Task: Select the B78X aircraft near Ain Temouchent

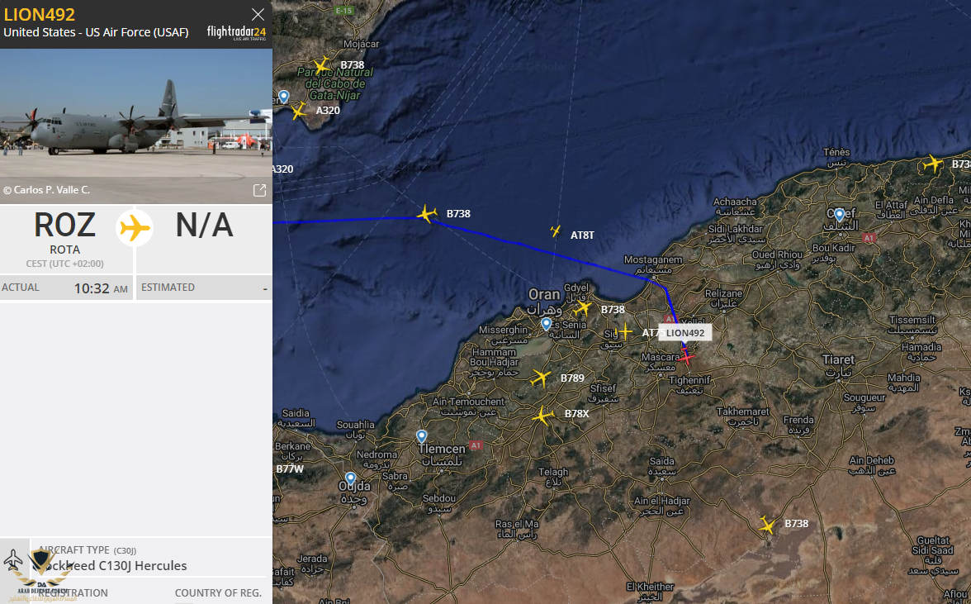Action: click(542, 416)
